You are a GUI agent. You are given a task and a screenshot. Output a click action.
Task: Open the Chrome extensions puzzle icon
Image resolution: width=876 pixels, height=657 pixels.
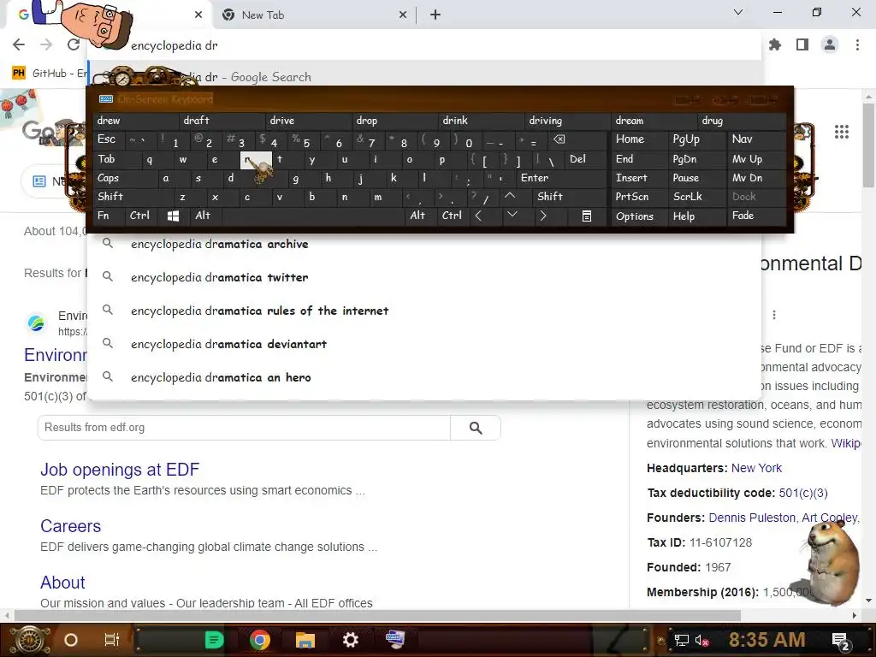[x=775, y=44]
